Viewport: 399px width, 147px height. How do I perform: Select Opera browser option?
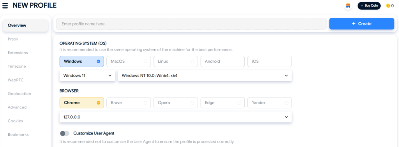tap(176, 103)
